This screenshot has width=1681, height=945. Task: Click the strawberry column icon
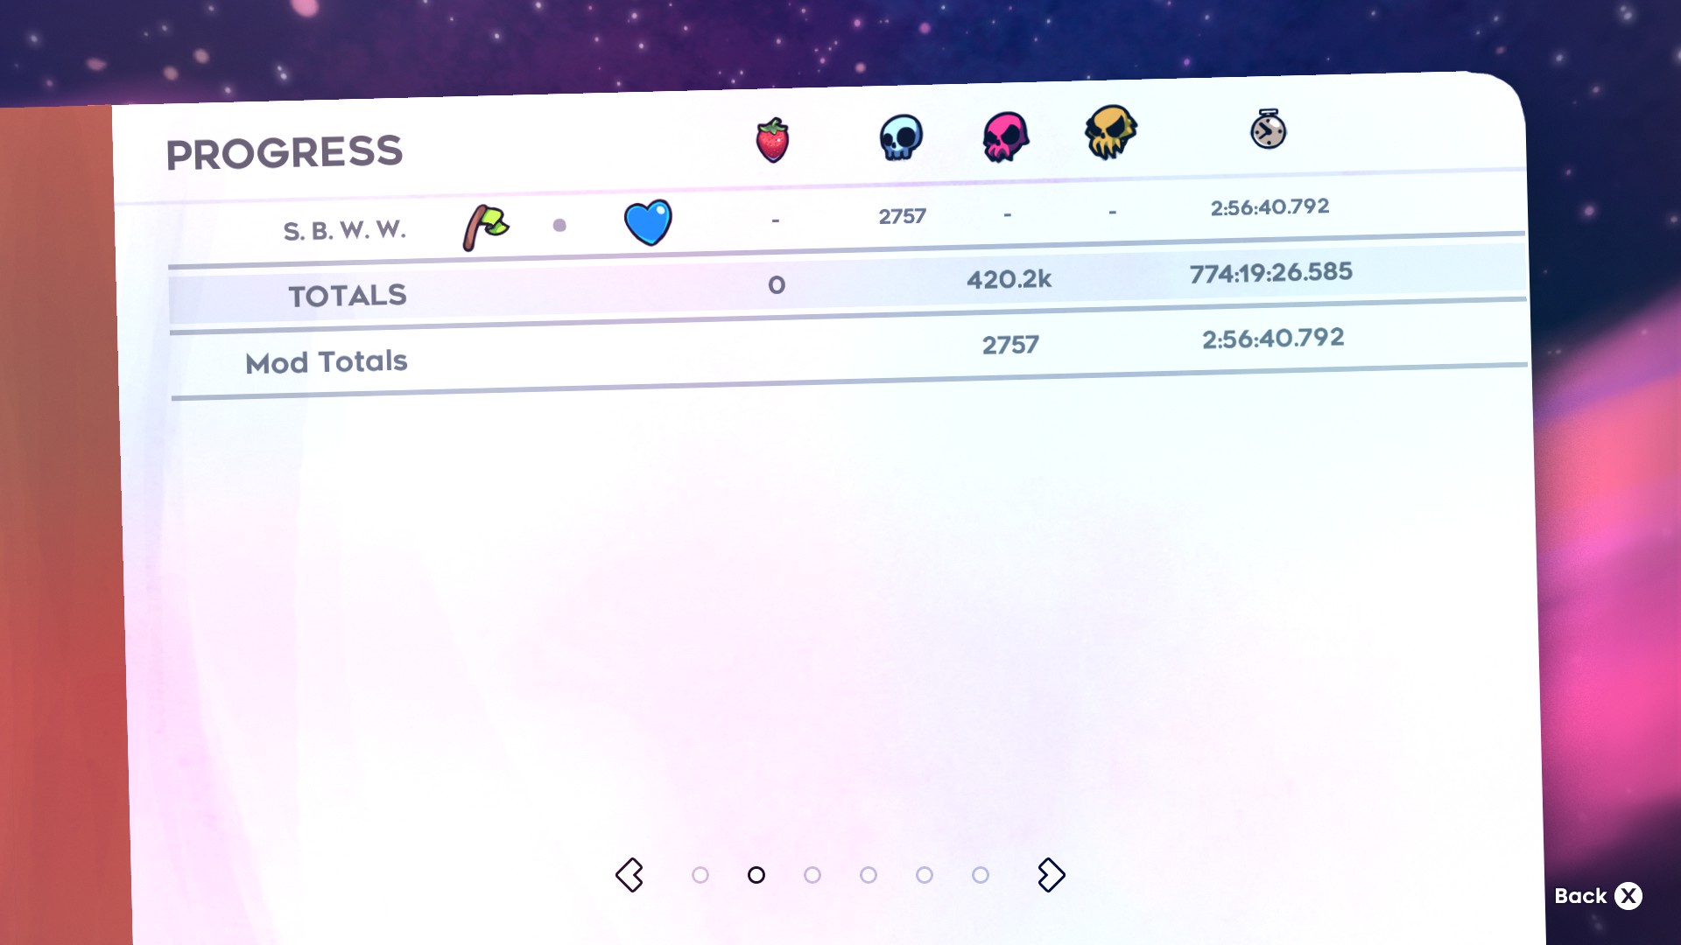click(772, 141)
